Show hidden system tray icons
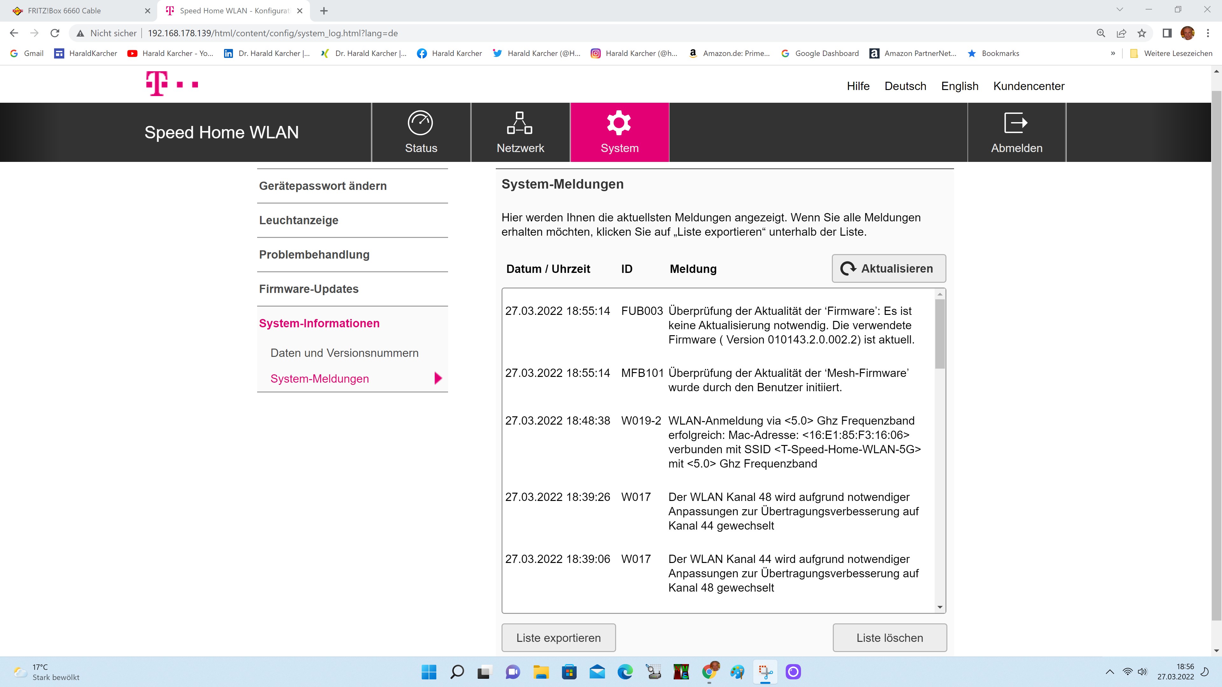 (x=1110, y=672)
